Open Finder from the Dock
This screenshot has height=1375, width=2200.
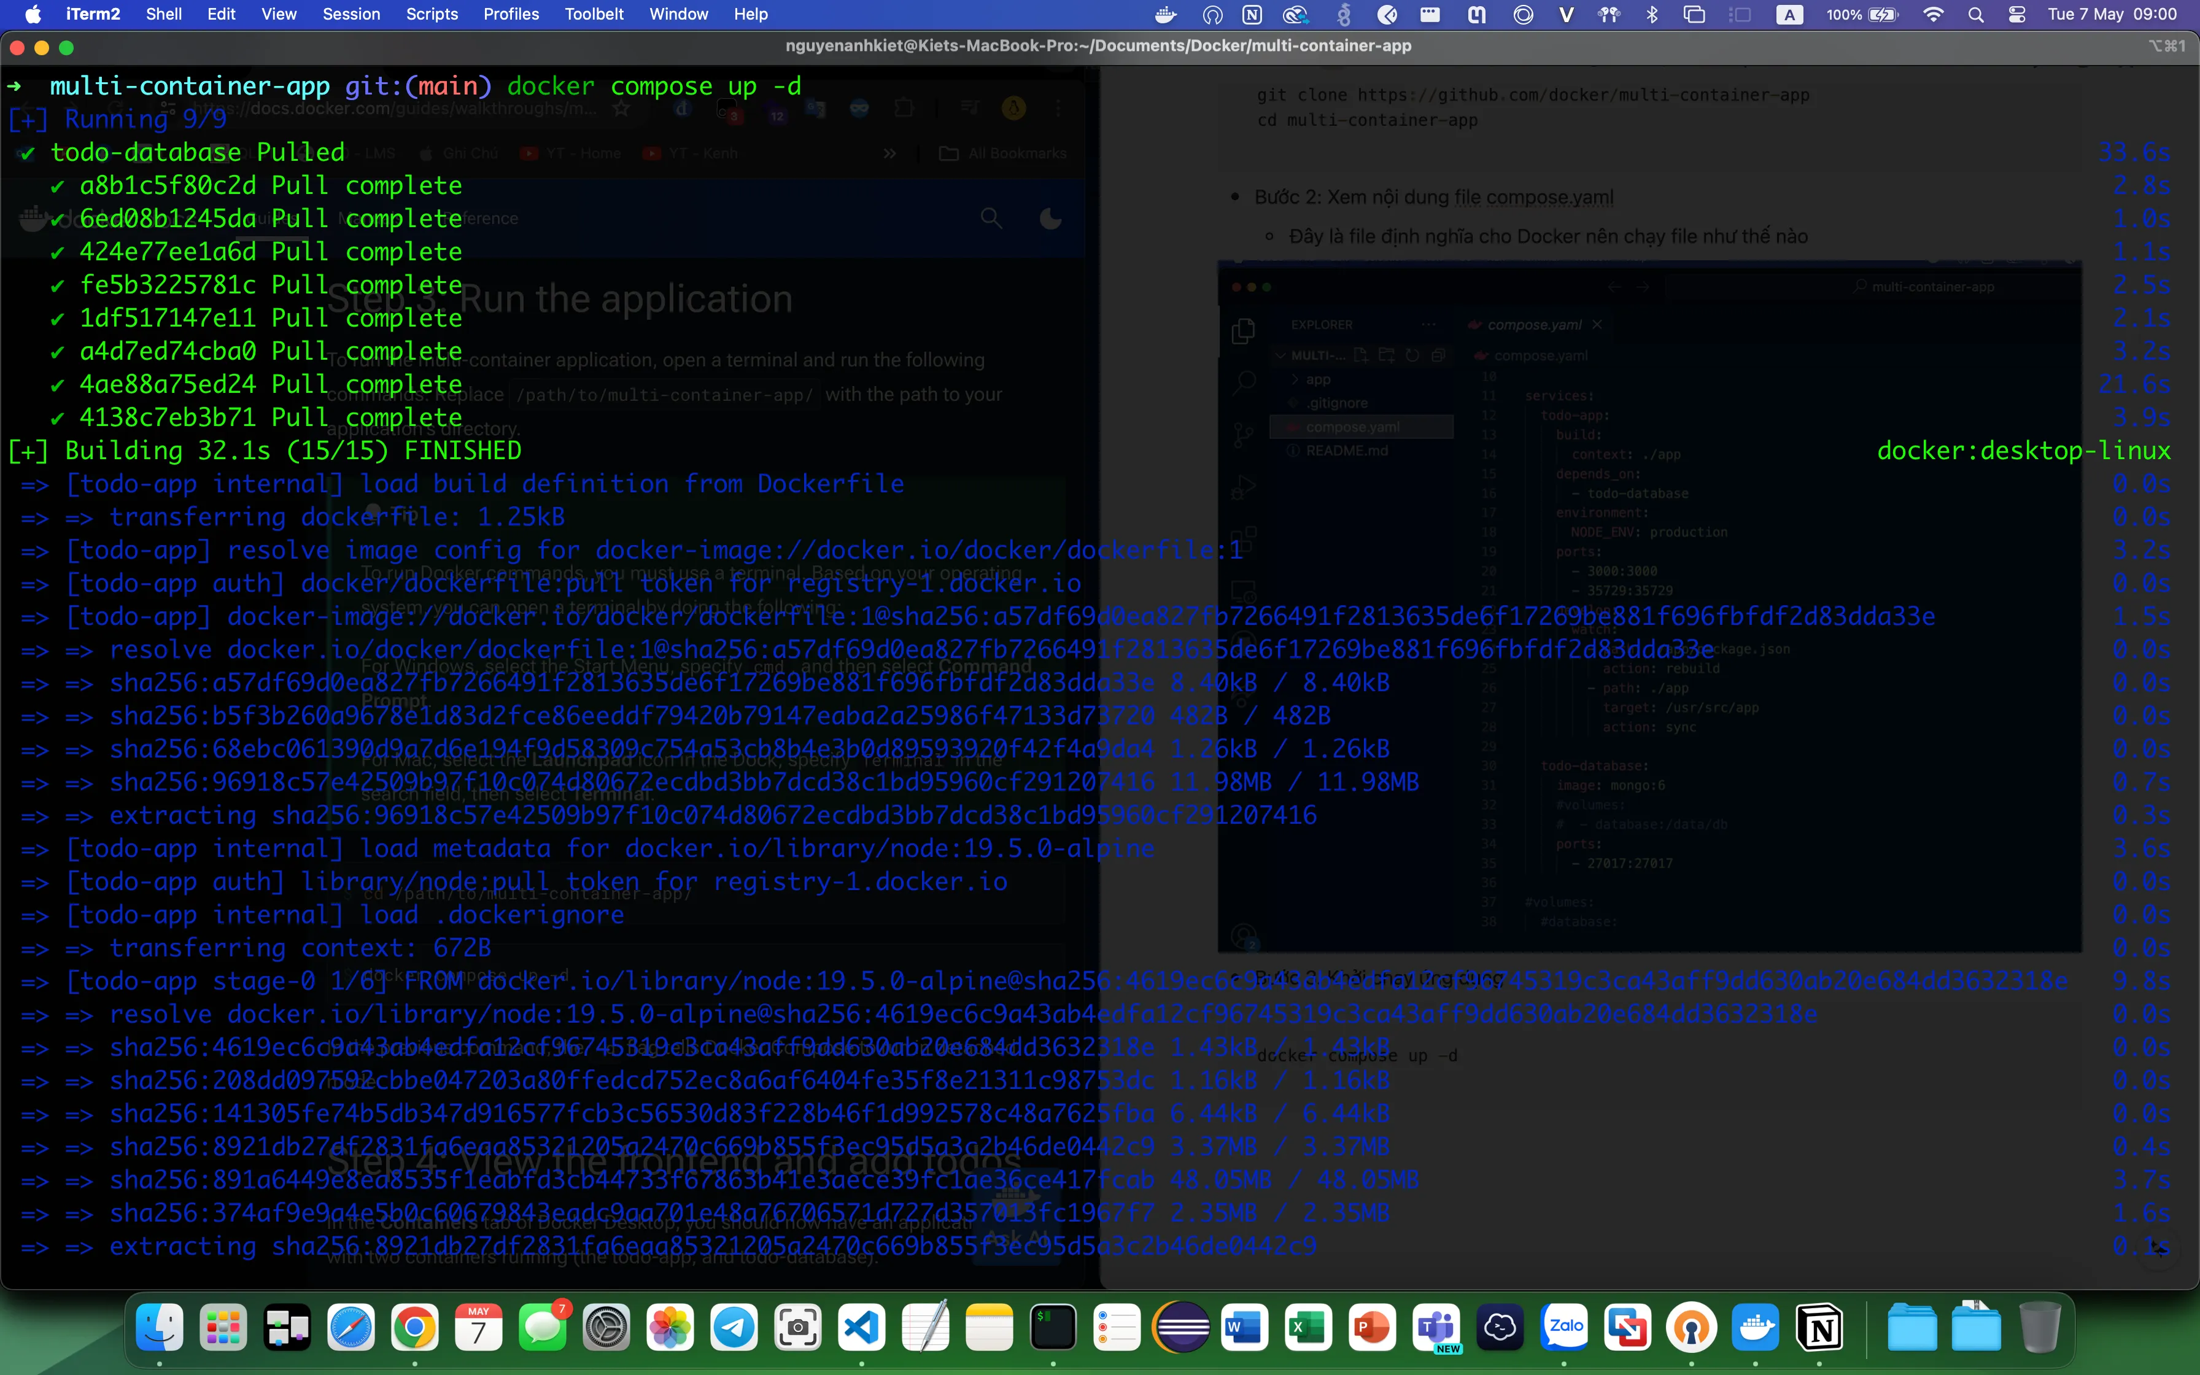(x=160, y=1328)
